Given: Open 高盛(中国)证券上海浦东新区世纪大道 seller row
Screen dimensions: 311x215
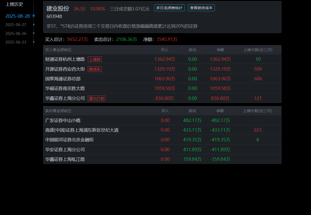Looking at the screenshot, I should pyautogui.click(x=162, y=130).
